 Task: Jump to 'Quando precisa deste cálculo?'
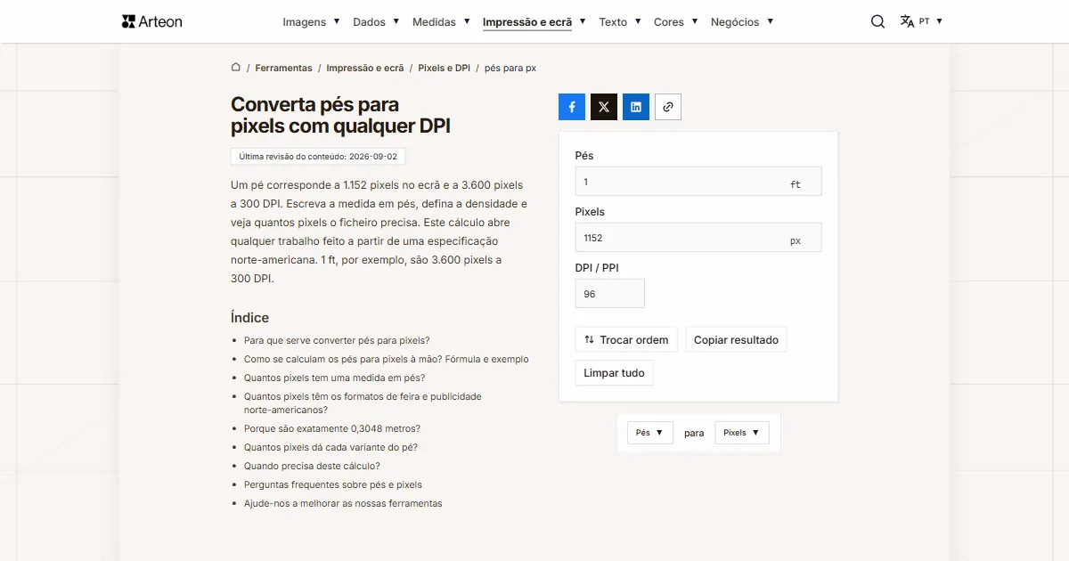pos(312,466)
